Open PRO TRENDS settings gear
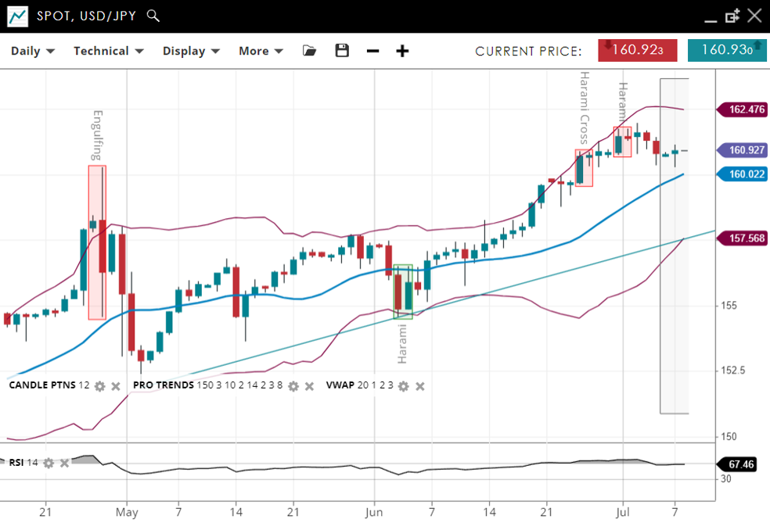The width and height of the screenshot is (770, 523). [293, 385]
